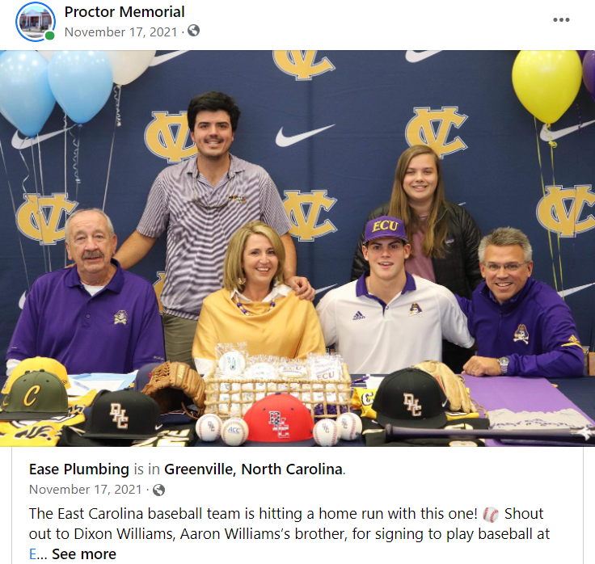Open the top November 17, 2021 timestamp
Image resolution: width=595 pixels, height=564 pixels.
[x=120, y=32]
